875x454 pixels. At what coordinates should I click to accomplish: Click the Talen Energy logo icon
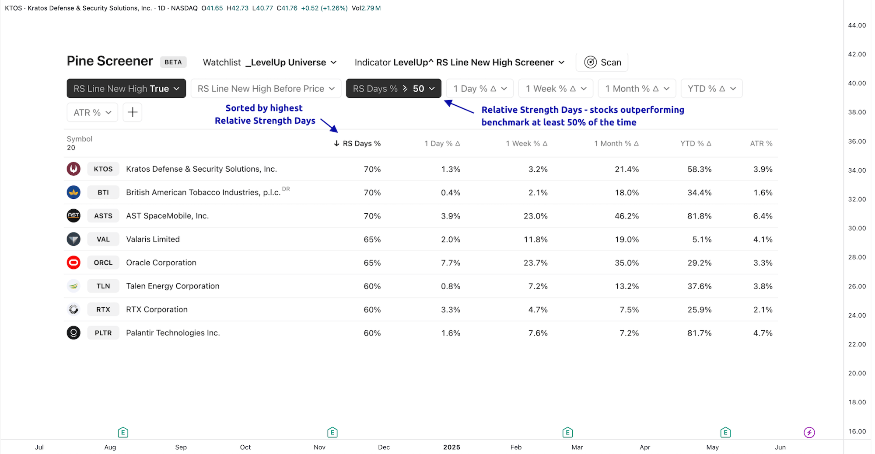point(73,286)
